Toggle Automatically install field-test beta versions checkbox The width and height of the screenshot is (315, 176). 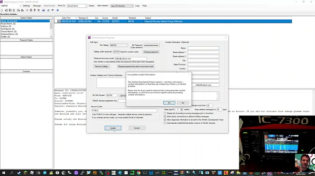click(165, 123)
